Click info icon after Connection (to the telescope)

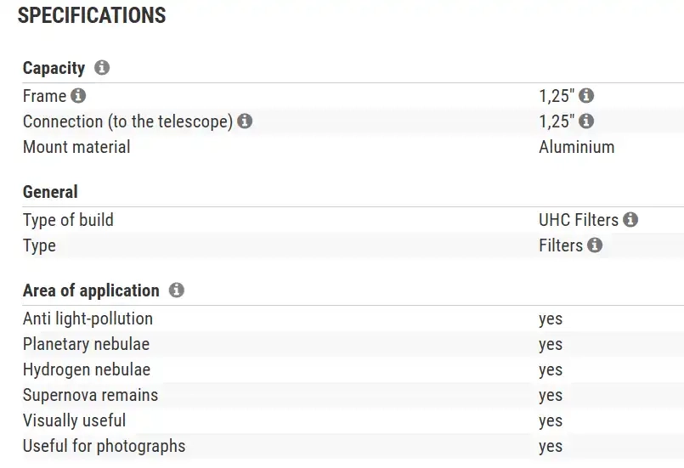pos(245,121)
